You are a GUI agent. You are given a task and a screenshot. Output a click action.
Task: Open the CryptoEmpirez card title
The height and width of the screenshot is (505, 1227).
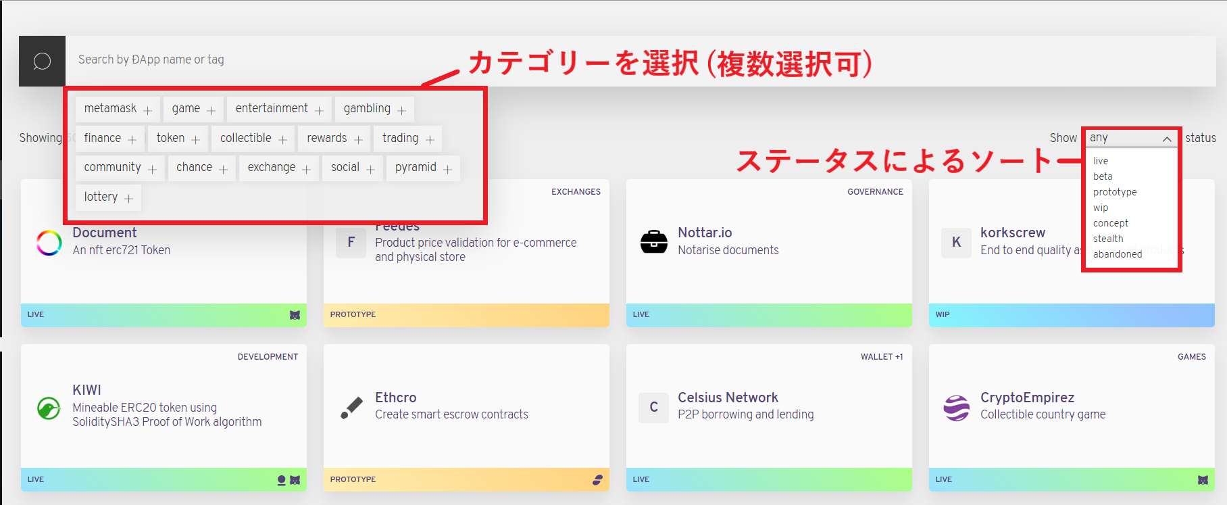[1027, 398]
